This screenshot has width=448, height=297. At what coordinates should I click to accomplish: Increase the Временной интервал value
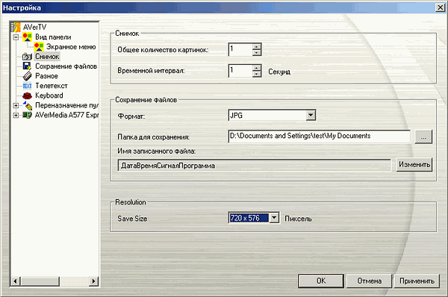tap(257, 68)
